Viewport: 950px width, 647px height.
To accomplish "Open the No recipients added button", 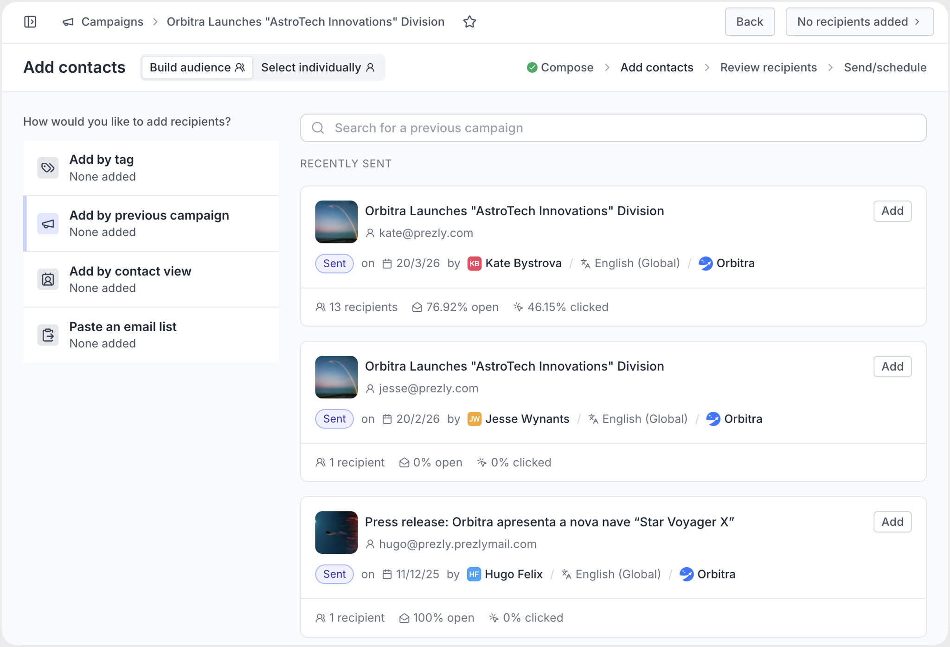I will [860, 22].
